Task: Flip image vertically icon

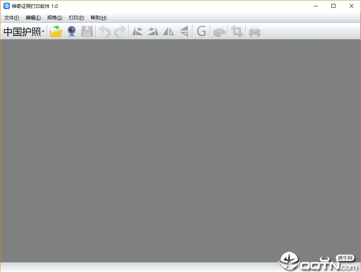Action: [184, 32]
